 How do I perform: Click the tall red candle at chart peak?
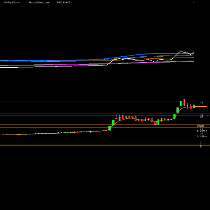click(184, 102)
